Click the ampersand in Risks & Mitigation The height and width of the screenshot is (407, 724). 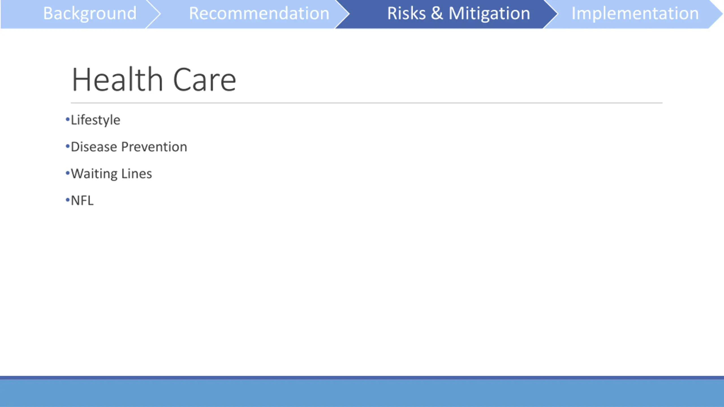[437, 13]
